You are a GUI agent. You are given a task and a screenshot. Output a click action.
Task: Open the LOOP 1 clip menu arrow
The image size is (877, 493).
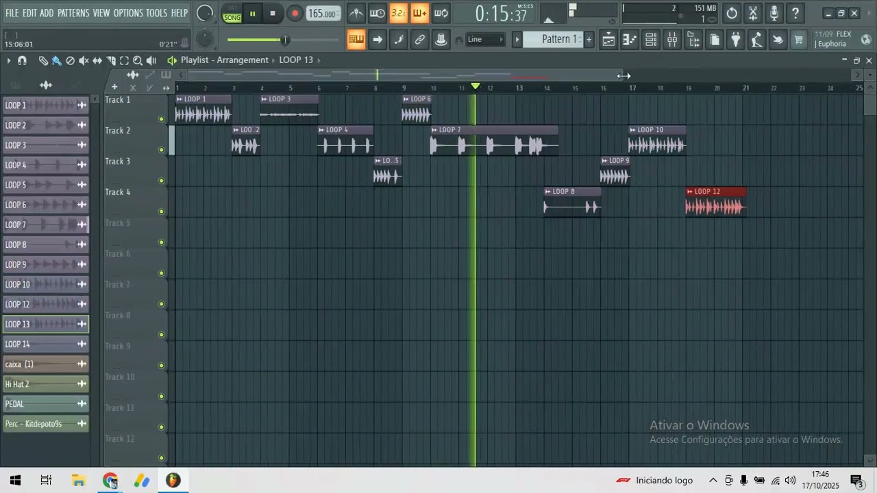tap(180, 99)
